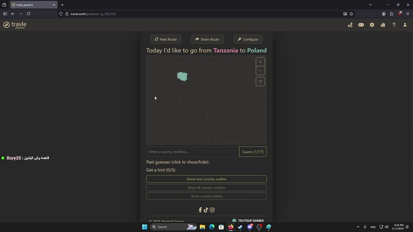Open the TikTok social icon
Screen dimensions: 413x232
click(206, 210)
